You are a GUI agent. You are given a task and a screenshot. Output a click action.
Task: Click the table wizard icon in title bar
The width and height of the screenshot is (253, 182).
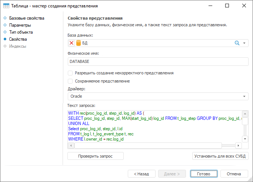coord(6,6)
